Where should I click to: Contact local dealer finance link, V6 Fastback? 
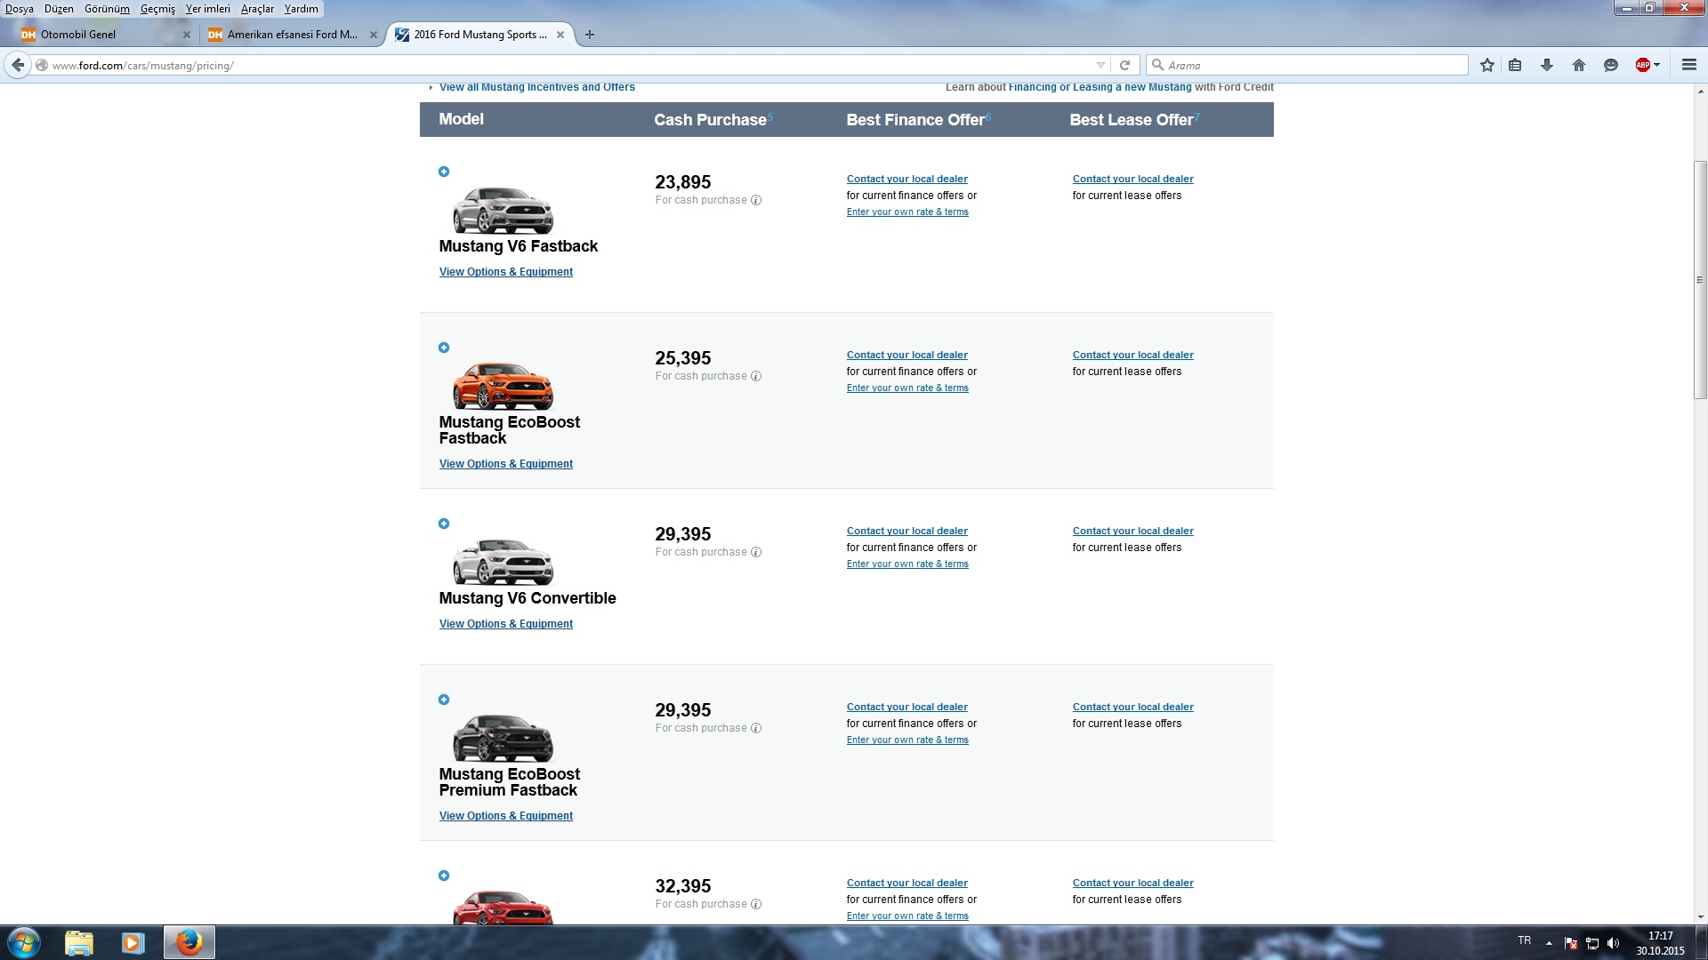tap(906, 179)
